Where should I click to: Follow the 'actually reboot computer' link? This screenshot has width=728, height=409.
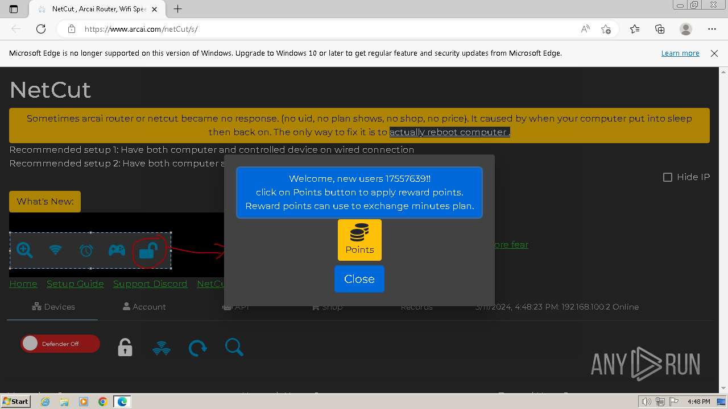tap(449, 132)
